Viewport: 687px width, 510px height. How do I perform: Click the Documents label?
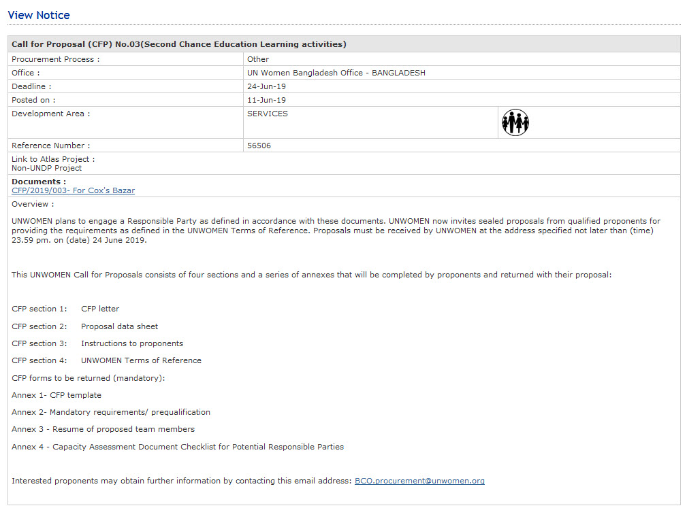[39, 182]
